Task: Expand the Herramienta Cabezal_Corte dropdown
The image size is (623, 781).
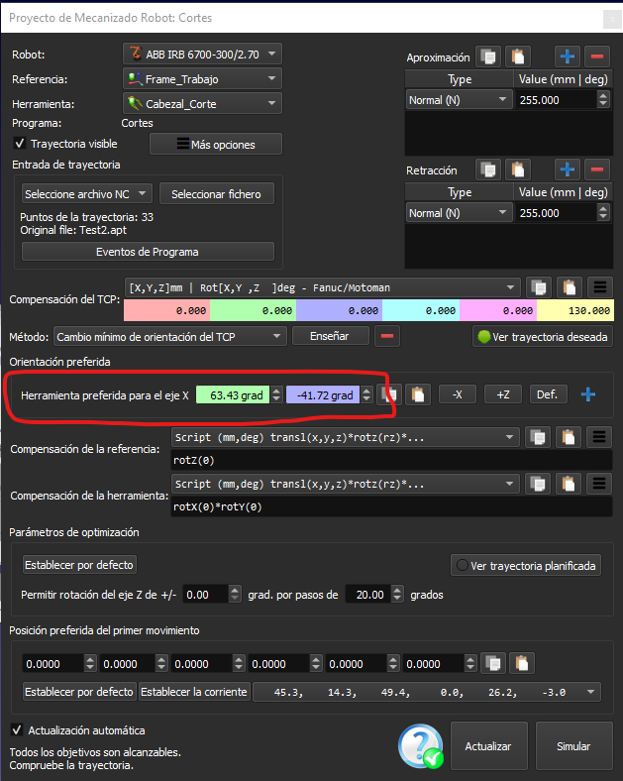Action: (x=202, y=103)
